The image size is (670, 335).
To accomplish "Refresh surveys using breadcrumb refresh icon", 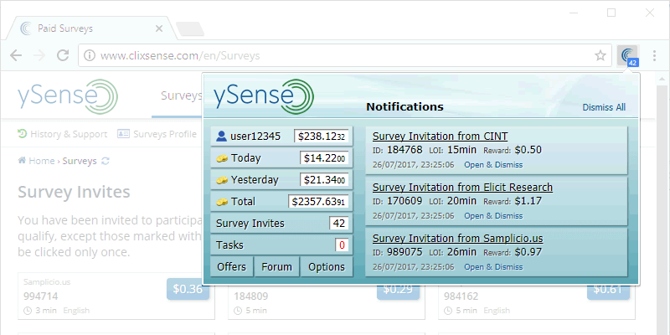I will [x=106, y=161].
